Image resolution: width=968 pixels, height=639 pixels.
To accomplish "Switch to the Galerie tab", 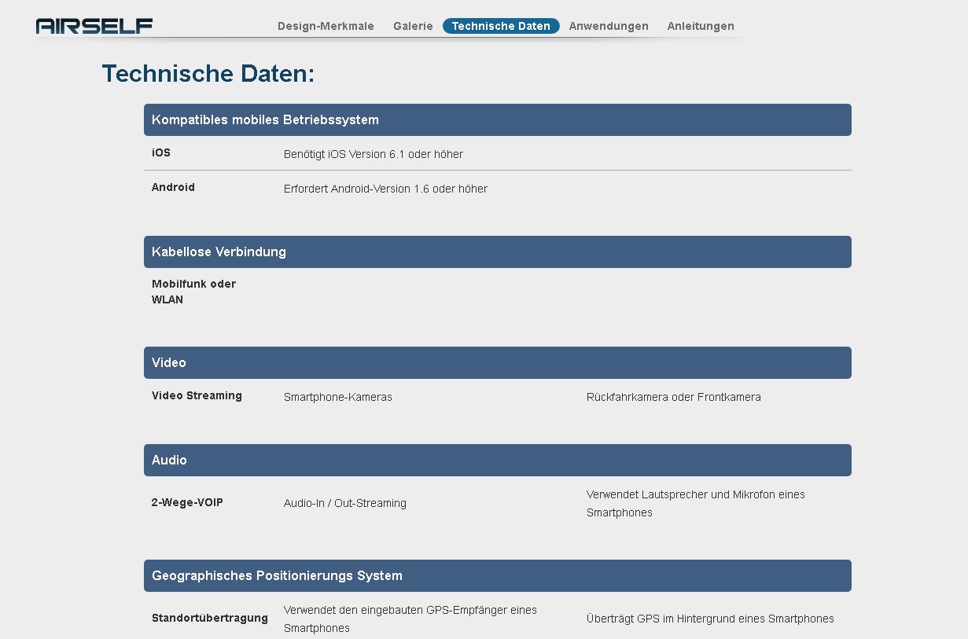I will tap(413, 26).
